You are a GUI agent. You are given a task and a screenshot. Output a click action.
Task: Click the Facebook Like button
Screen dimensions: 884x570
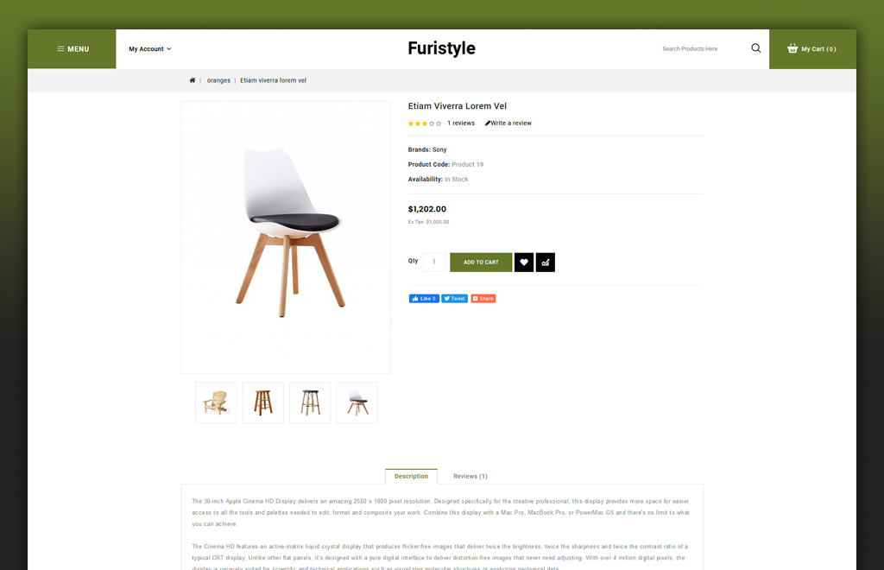pyautogui.click(x=424, y=299)
